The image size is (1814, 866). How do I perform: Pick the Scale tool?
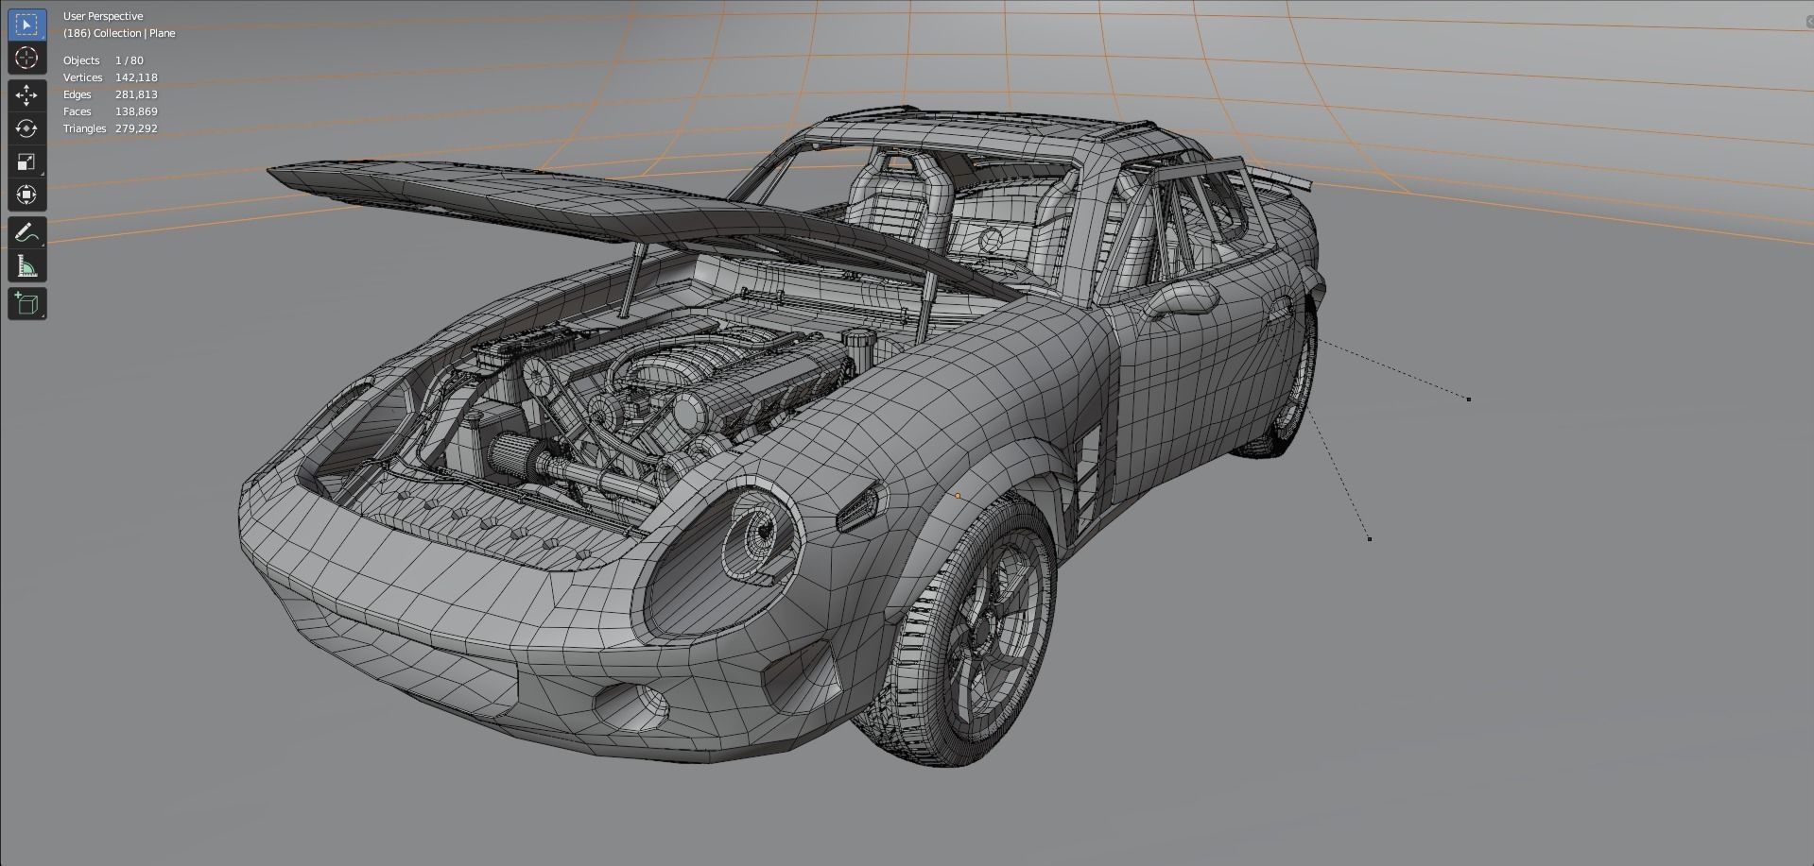[26, 161]
